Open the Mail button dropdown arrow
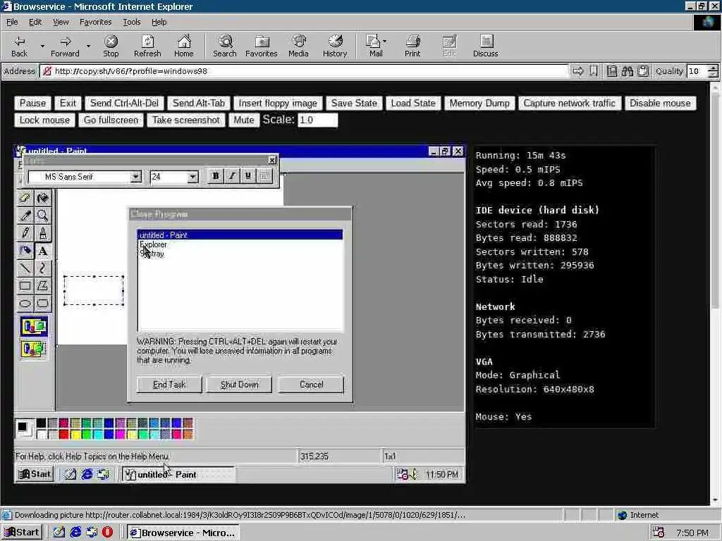 (x=384, y=42)
